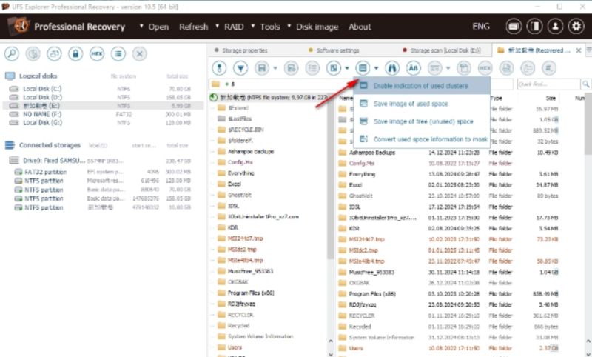Click the NTFS file system root node
Screen dimensions: 592x357
(x=269, y=97)
